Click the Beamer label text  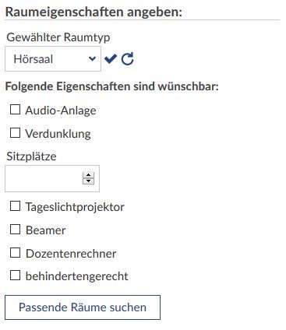(x=46, y=230)
